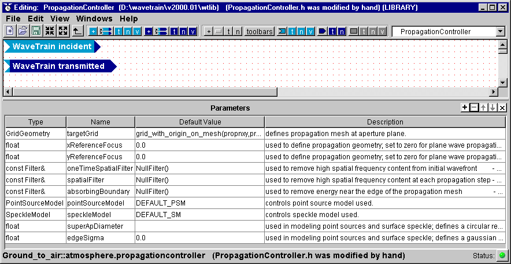Click the gray minus button left of 'toolbars'
This screenshot has width=511, height=264.
click(x=218, y=31)
